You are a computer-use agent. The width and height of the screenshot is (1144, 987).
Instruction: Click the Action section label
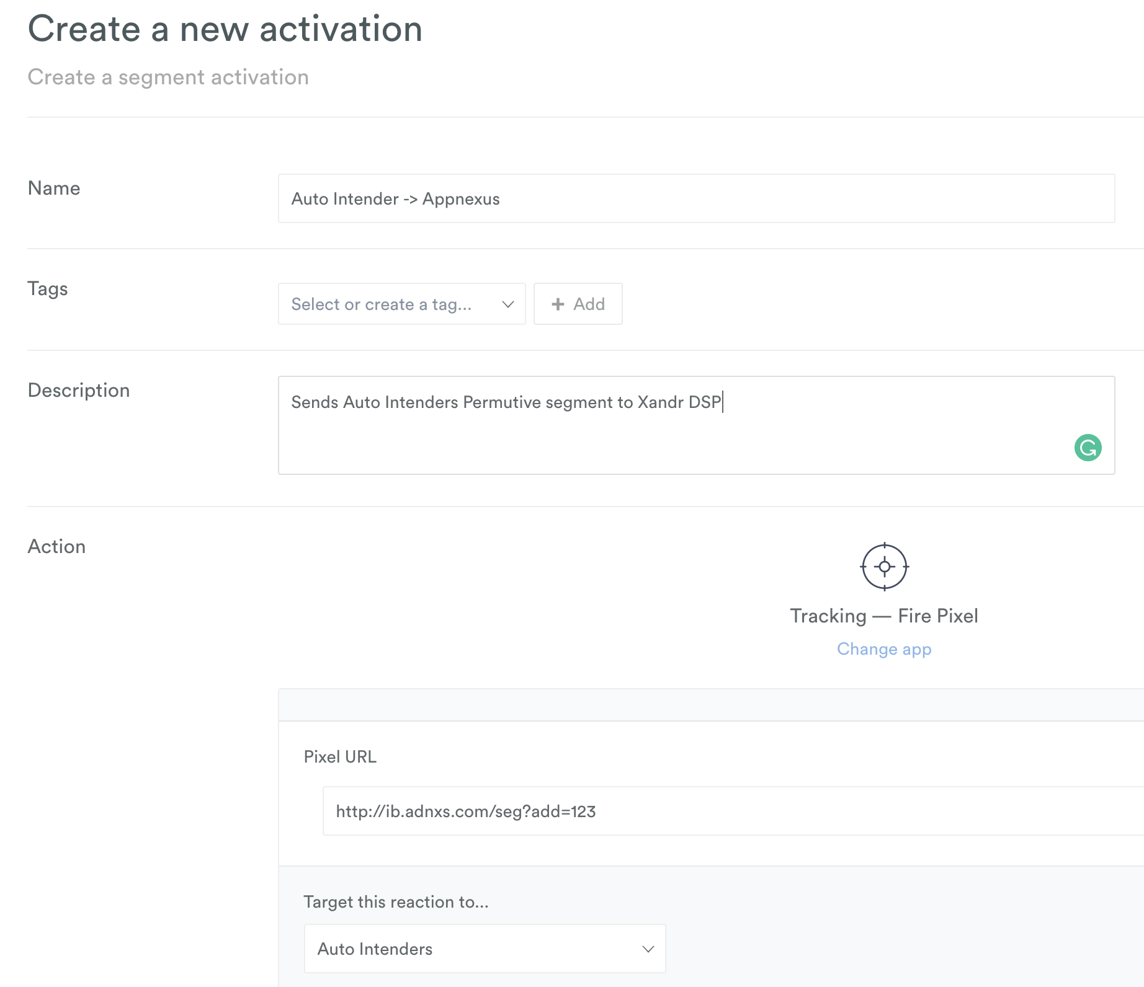pos(56,546)
